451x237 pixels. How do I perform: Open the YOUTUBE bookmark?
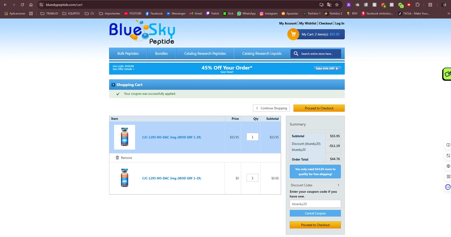coord(133,13)
